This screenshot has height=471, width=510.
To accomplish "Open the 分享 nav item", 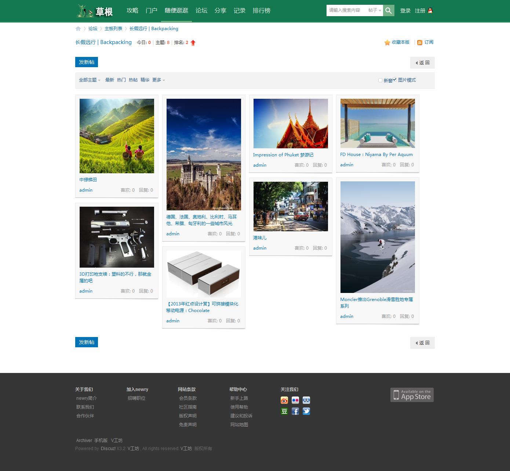I will [221, 11].
